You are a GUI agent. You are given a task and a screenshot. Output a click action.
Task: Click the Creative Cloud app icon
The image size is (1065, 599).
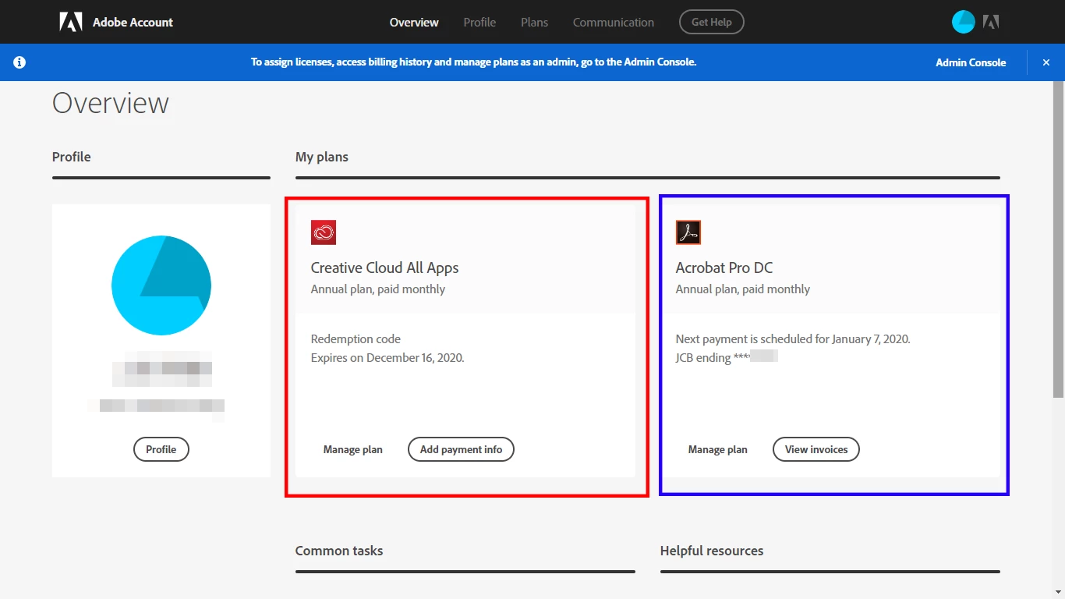pyautogui.click(x=324, y=232)
